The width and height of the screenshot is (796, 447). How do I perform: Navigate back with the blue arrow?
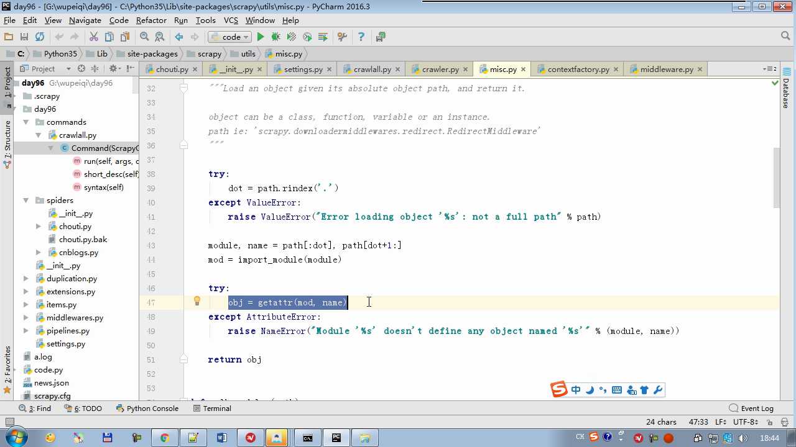pyautogui.click(x=179, y=37)
